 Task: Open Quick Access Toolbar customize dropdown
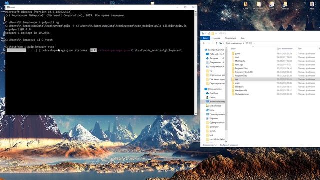pyautogui.click(x=216, y=33)
